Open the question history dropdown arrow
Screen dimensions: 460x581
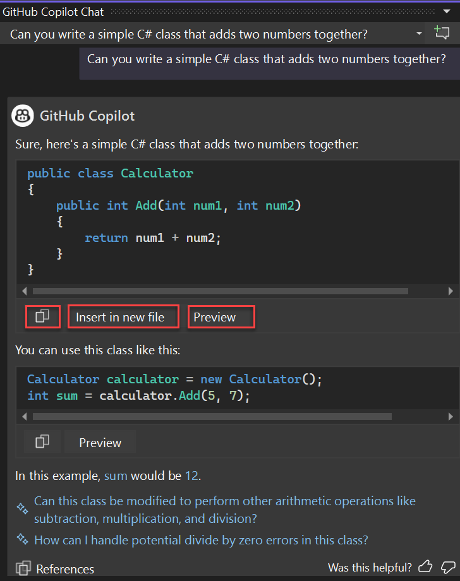click(418, 34)
